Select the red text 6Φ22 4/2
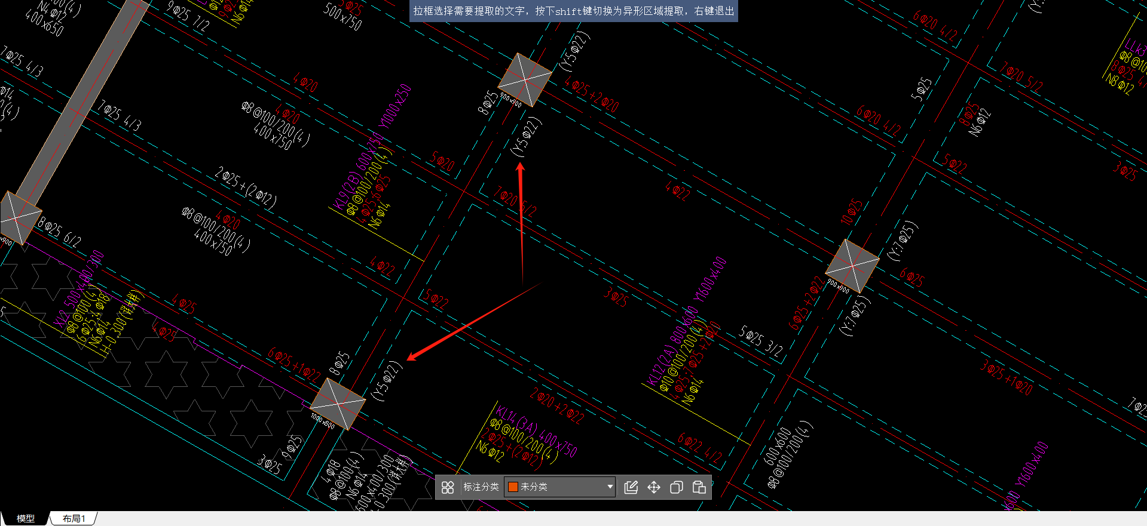The width and height of the screenshot is (1147, 526). [701, 448]
